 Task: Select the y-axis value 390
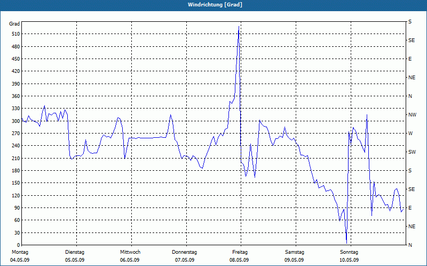[15, 84]
